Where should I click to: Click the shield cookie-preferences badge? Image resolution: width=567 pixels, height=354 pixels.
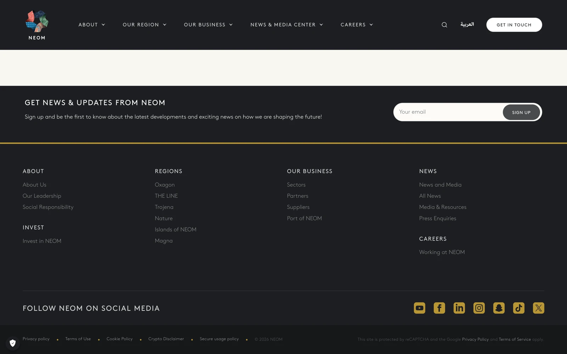pyautogui.click(x=13, y=343)
